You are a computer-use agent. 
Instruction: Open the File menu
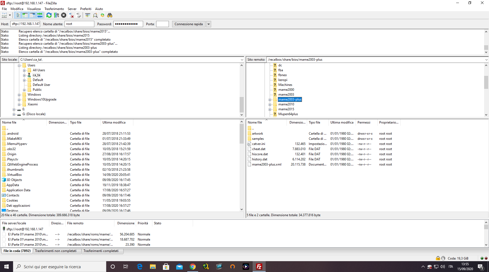click(4, 9)
